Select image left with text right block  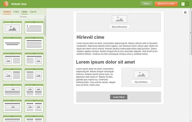[12, 75]
